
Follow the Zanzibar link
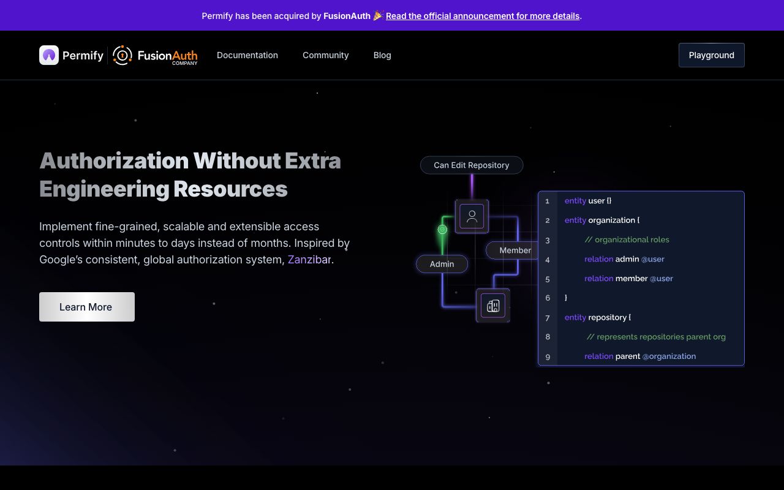309,260
